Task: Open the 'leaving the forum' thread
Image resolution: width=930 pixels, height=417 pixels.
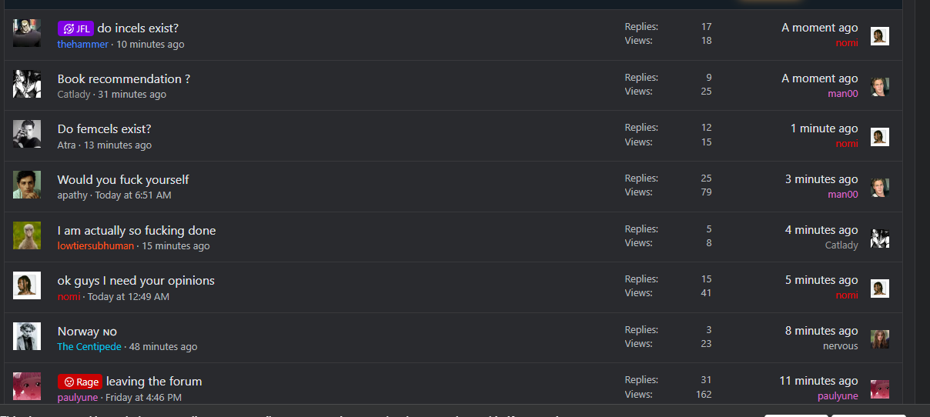Action: [154, 382]
